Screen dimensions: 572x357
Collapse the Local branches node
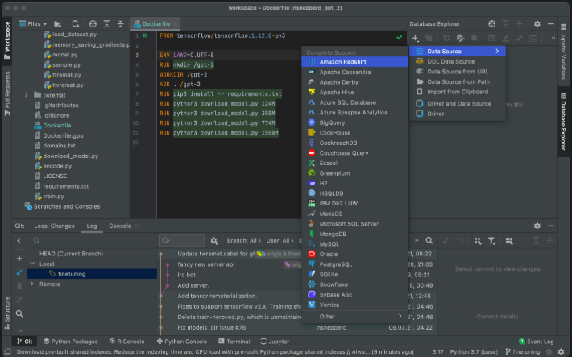(32, 264)
